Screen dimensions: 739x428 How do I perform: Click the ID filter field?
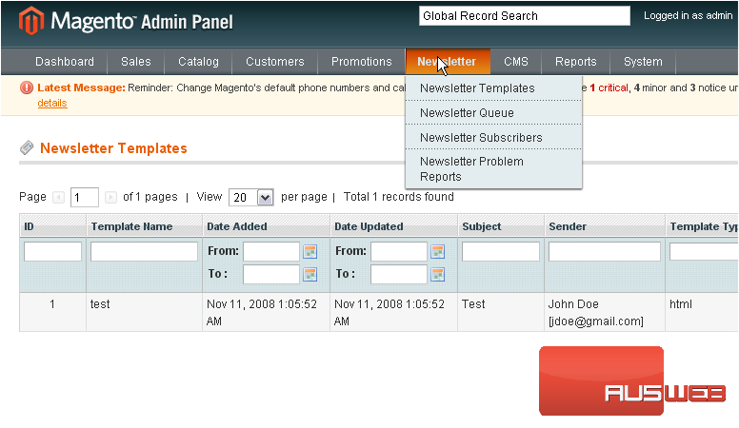point(52,251)
